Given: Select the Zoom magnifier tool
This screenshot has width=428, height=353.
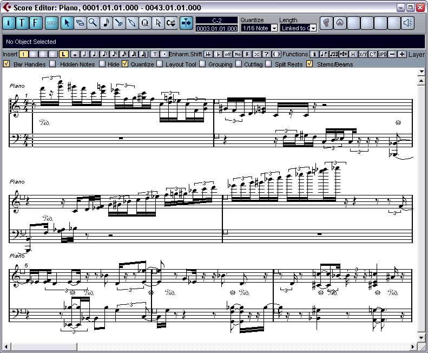Looking at the screenshot, I should tap(93, 23).
